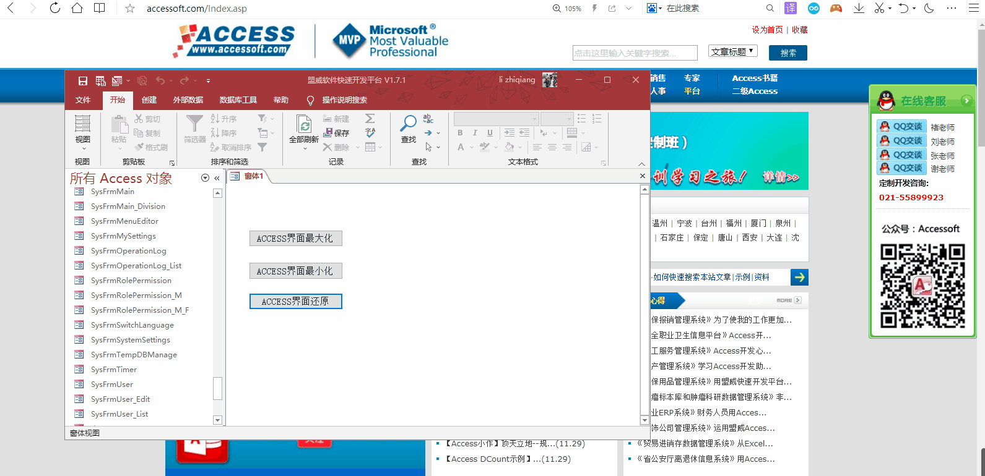This screenshot has height=476, width=985.
Task: Click navigation pane scrollbar down arrow
Action: pyautogui.click(x=217, y=420)
